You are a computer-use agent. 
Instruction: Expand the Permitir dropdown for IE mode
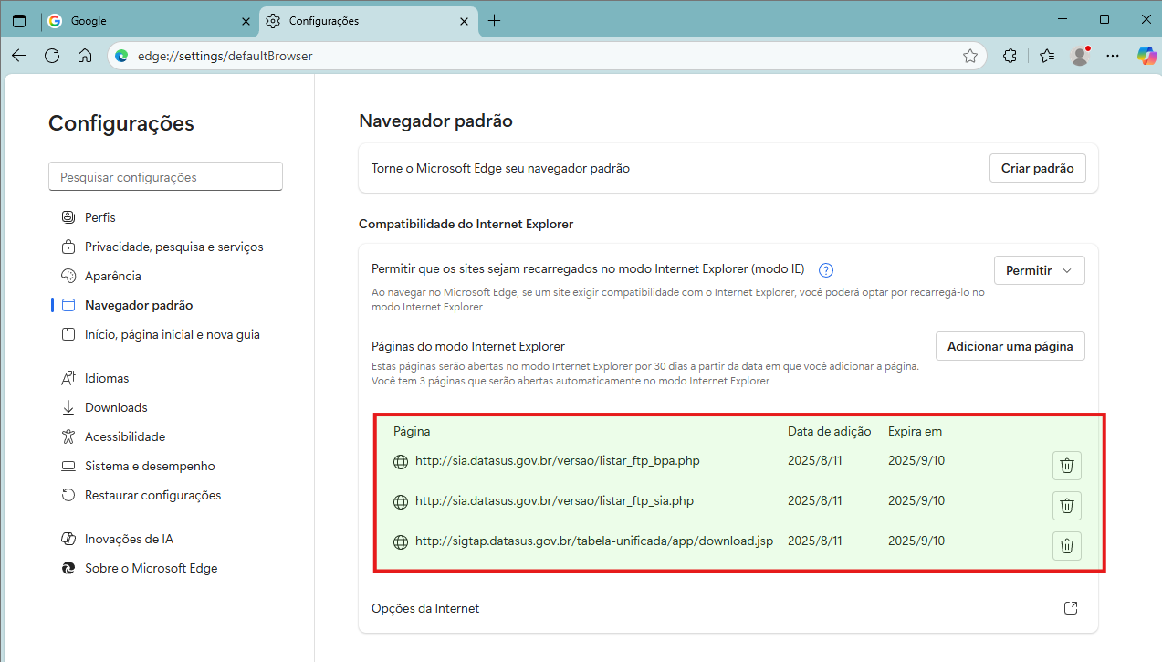[1039, 270]
